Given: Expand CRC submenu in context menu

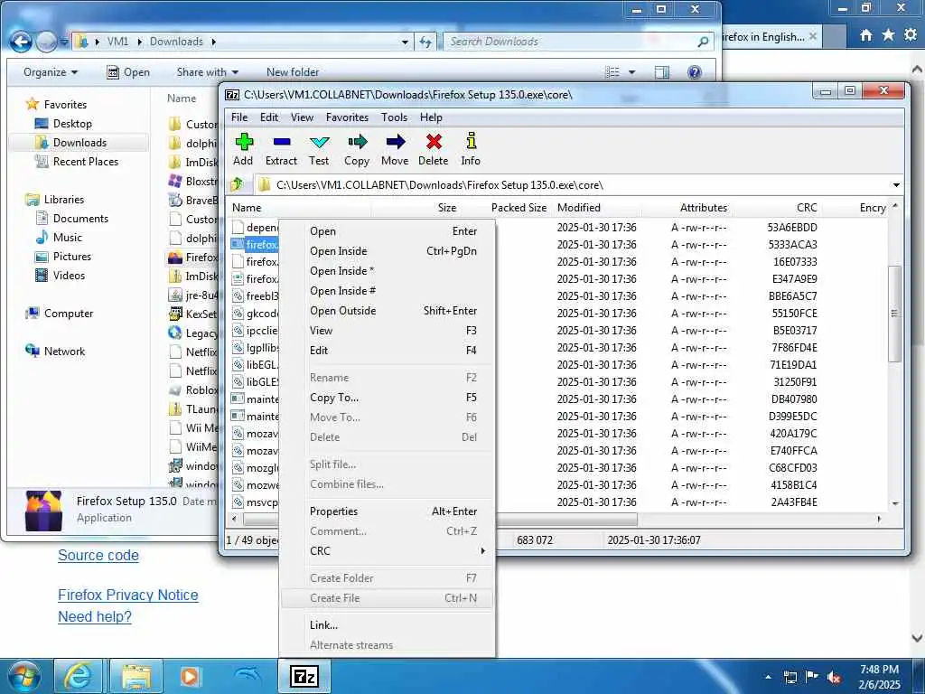Looking at the screenshot, I should tap(482, 550).
